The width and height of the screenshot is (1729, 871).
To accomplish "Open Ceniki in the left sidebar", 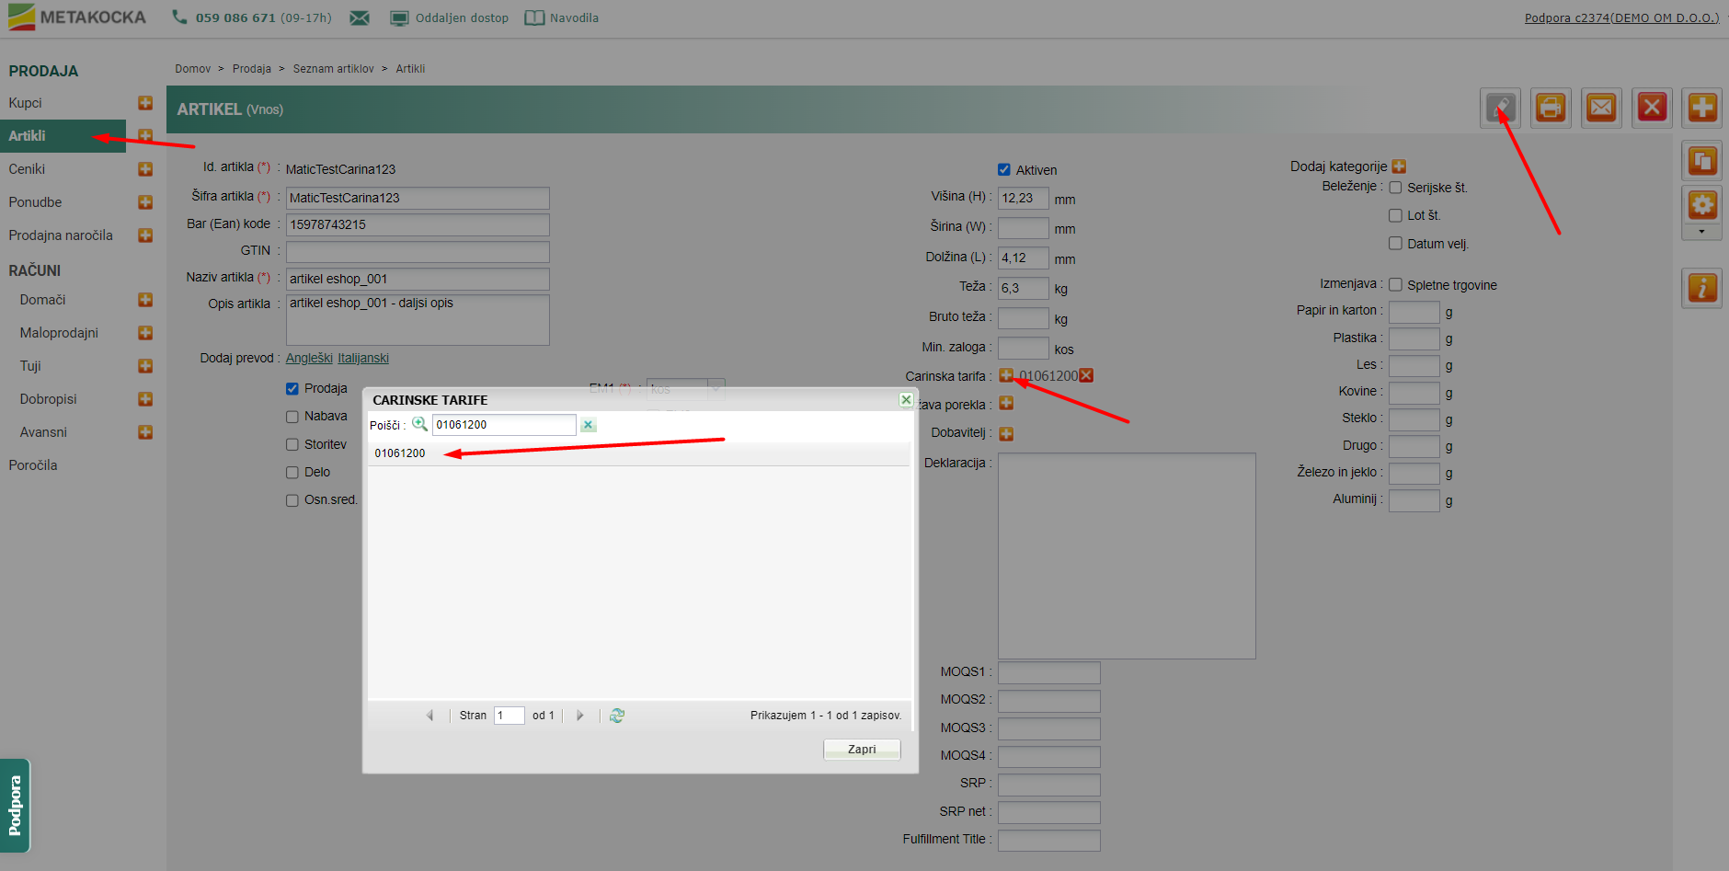I will click(x=27, y=169).
